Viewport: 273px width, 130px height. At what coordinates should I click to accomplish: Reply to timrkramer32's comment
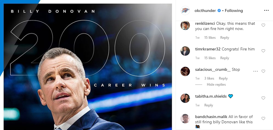coord(224,58)
